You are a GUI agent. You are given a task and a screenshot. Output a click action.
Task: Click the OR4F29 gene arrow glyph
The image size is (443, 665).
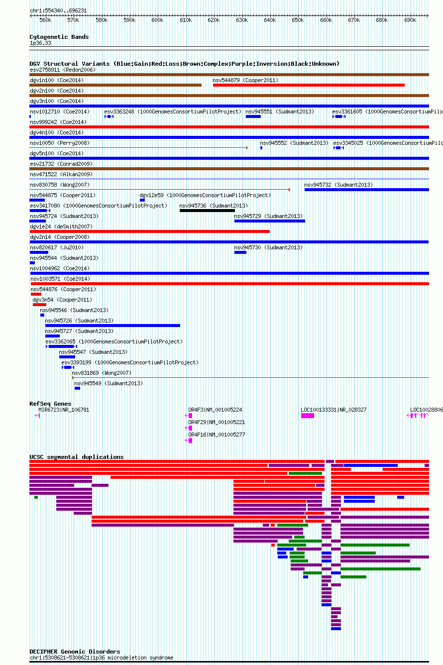[189, 428]
